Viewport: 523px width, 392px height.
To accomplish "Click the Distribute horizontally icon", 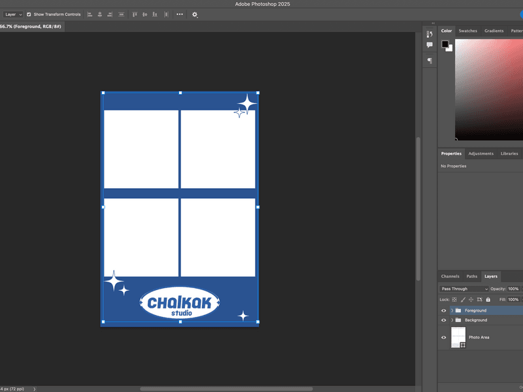I will [x=166, y=14].
